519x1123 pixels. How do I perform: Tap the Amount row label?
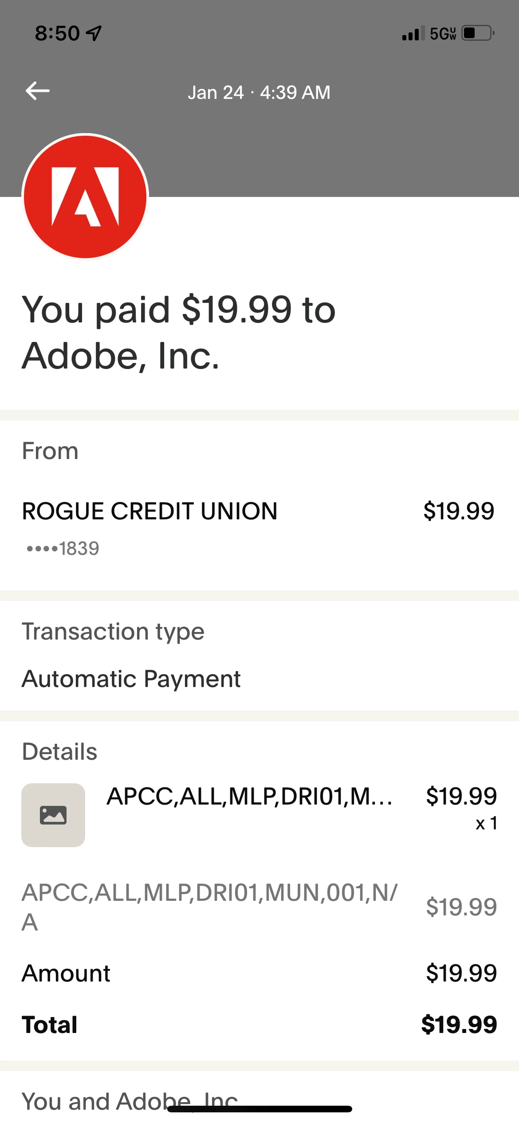tap(66, 973)
